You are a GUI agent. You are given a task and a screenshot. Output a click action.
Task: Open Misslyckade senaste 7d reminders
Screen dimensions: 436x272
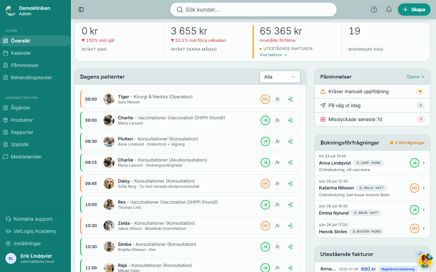coord(372,119)
